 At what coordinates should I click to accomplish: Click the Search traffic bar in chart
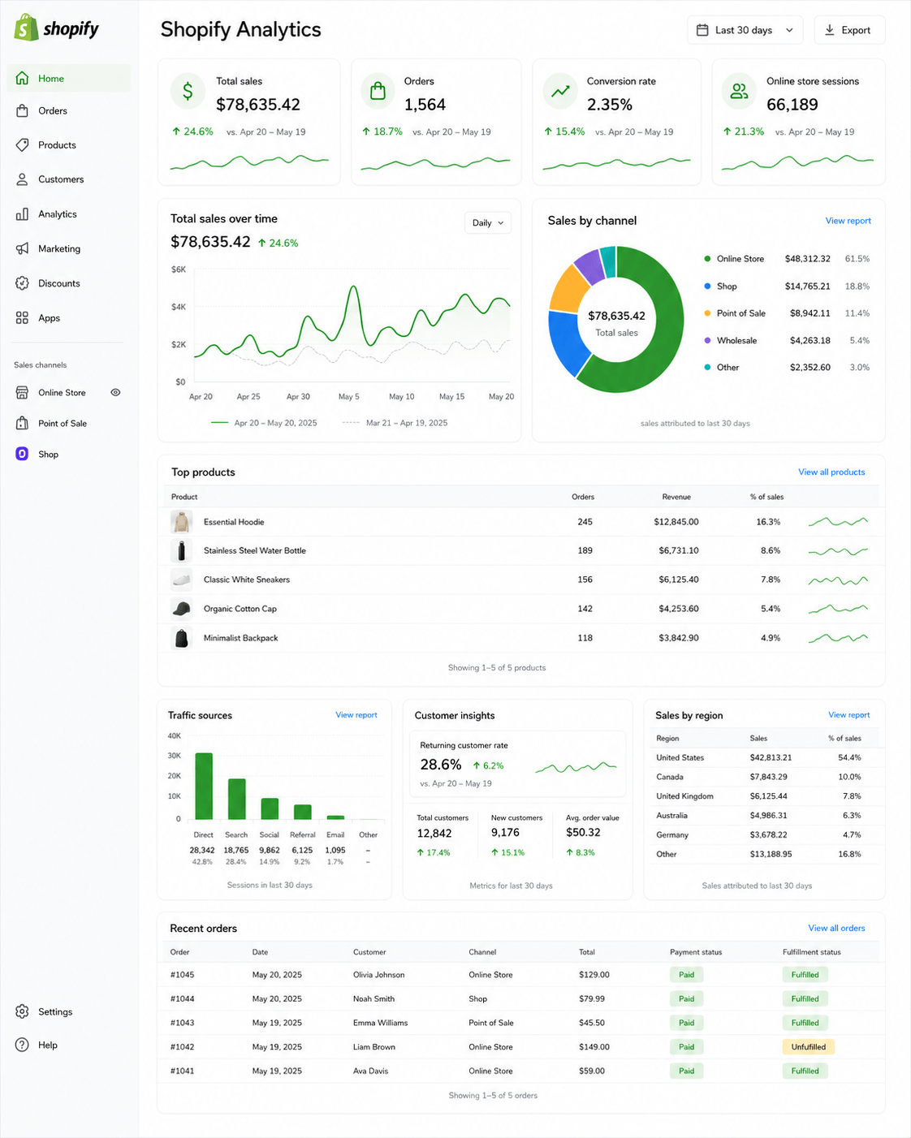pyautogui.click(x=236, y=799)
